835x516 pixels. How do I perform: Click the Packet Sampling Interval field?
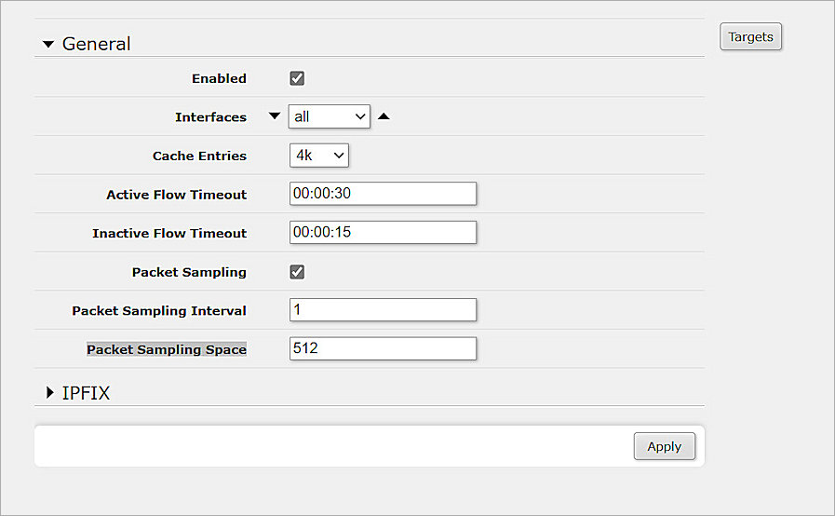pyautogui.click(x=383, y=310)
